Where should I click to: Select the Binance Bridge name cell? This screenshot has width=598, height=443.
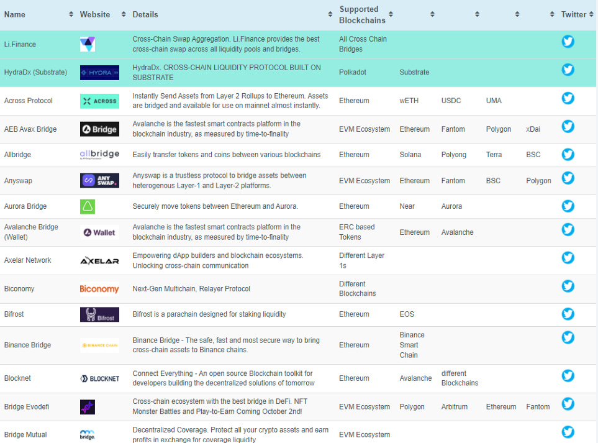(x=27, y=345)
